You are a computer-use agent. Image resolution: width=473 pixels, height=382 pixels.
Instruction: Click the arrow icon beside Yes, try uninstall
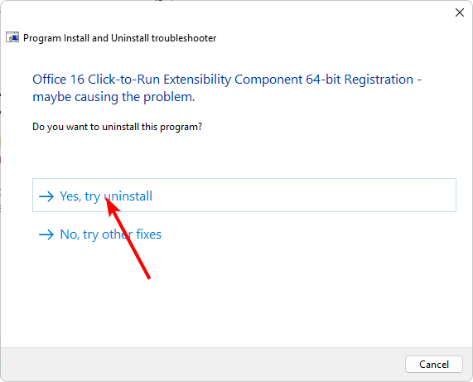point(46,196)
